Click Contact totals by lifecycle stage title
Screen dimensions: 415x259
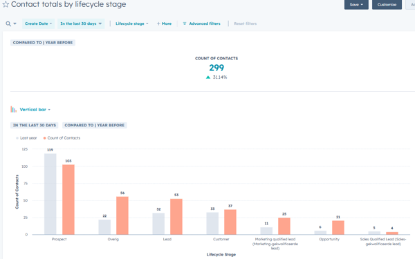coord(68,4)
